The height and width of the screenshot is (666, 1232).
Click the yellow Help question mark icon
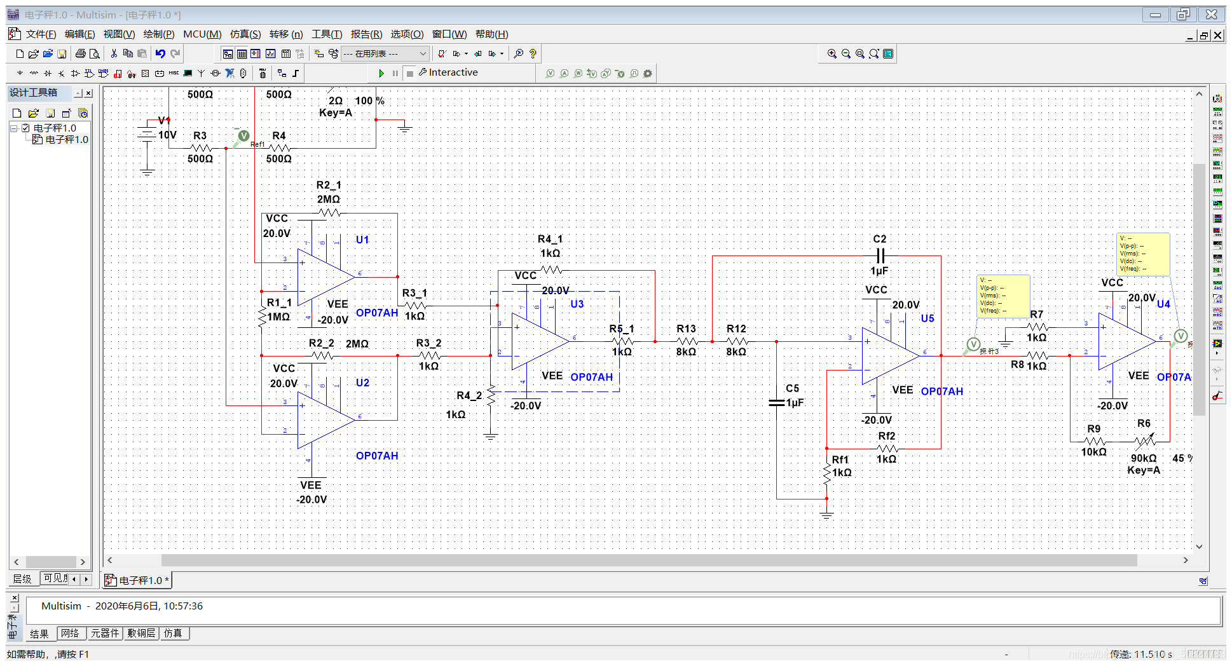click(533, 54)
